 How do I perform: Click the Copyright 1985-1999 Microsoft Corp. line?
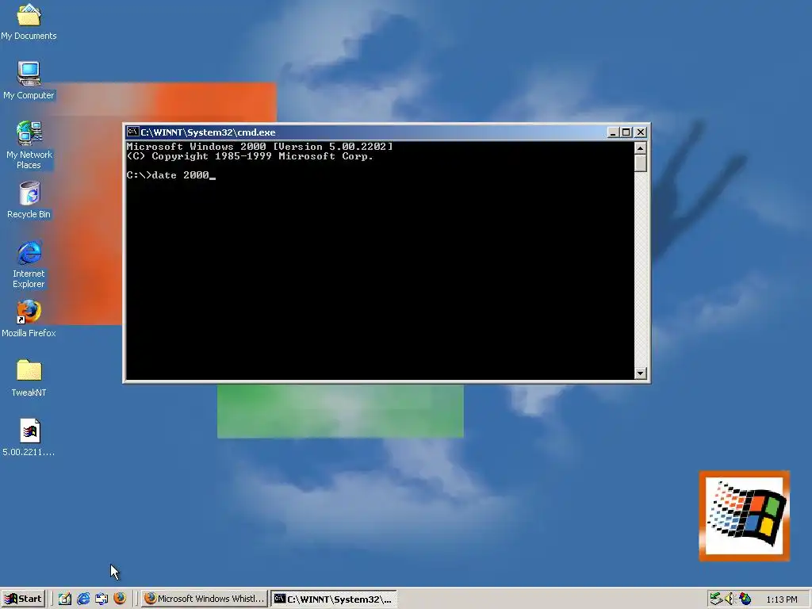click(x=250, y=156)
